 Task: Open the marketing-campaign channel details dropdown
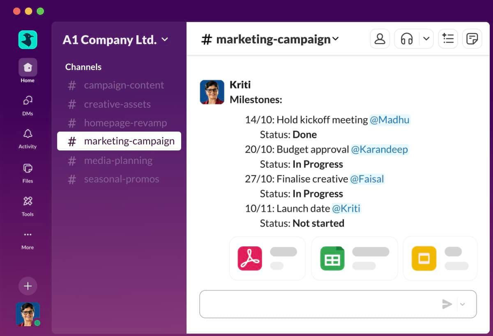point(336,39)
